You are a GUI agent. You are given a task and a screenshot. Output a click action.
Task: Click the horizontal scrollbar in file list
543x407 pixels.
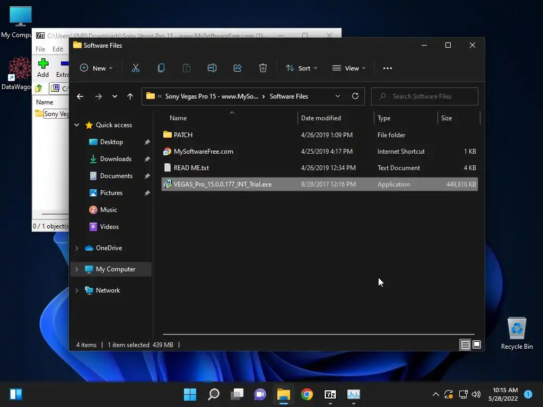point(318,334)
